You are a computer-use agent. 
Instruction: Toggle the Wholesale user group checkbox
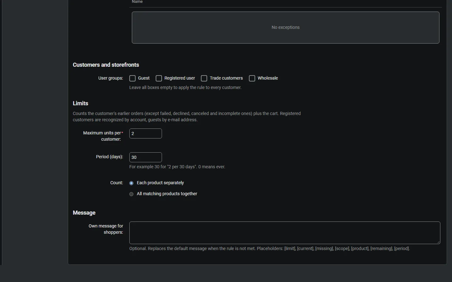pyautogui.click(x=252, y=78)
